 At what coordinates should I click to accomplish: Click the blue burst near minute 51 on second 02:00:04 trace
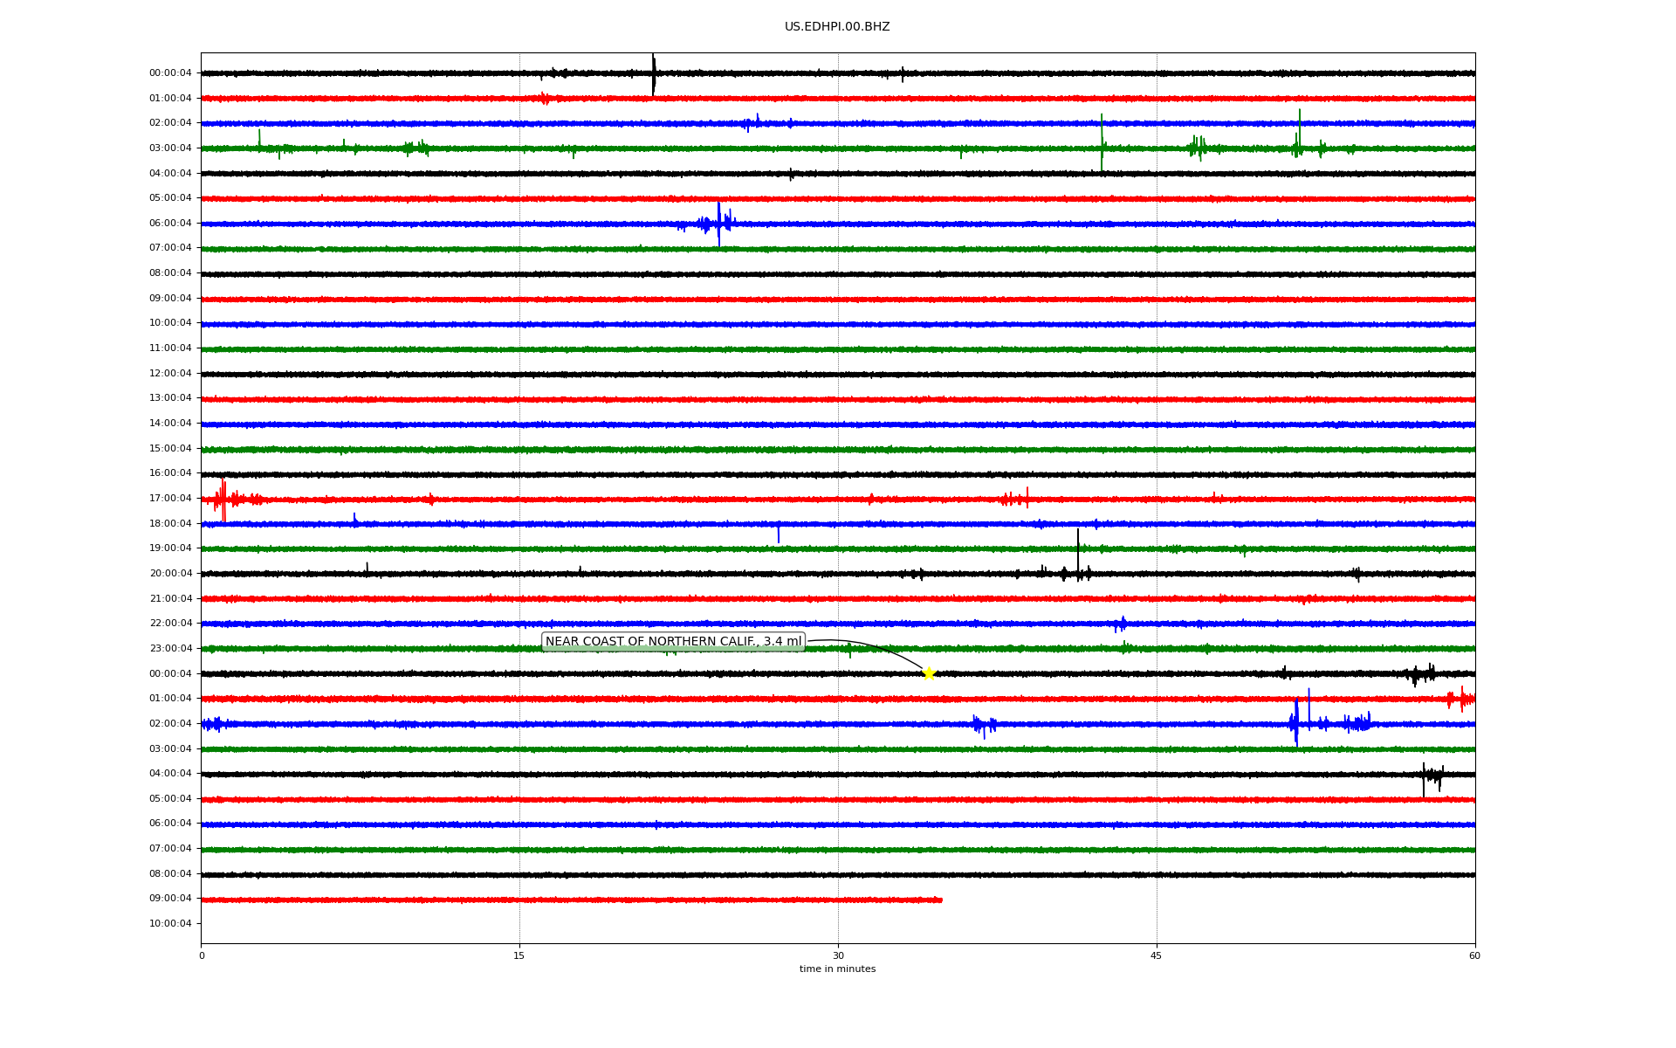1296,723
